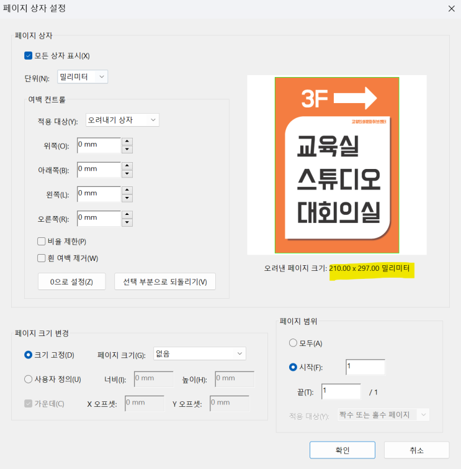Decrease the 위쪽 top margin spinner down arrow
461x469 pixels.
127,149
